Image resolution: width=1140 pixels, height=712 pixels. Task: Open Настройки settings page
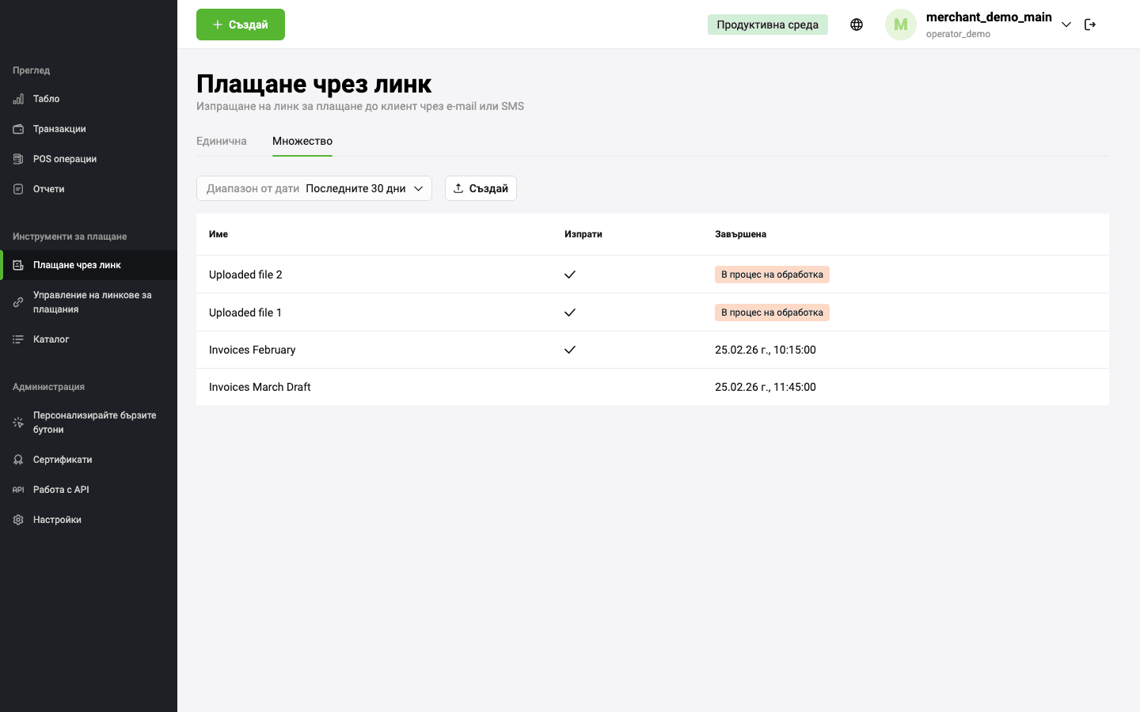click(57, 520)
